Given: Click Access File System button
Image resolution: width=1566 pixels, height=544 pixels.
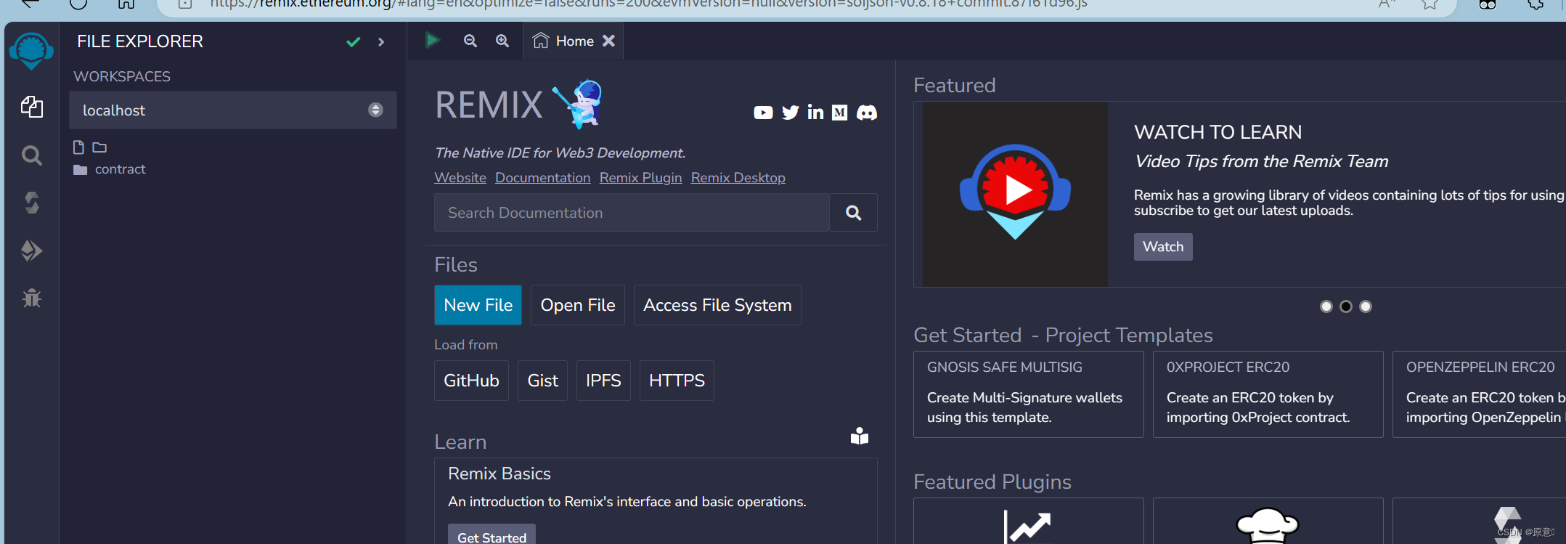Looking at the screenshot, I should coord(717,305).
